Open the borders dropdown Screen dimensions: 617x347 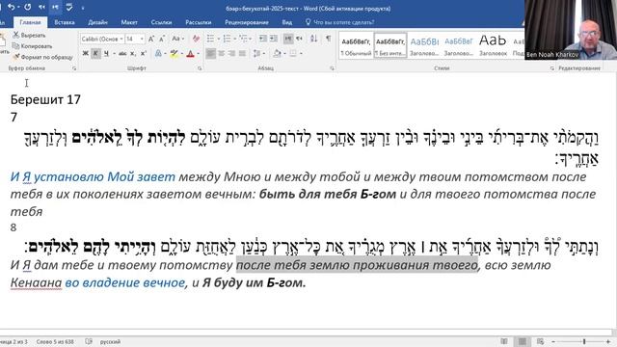click(x=301, y=53)
